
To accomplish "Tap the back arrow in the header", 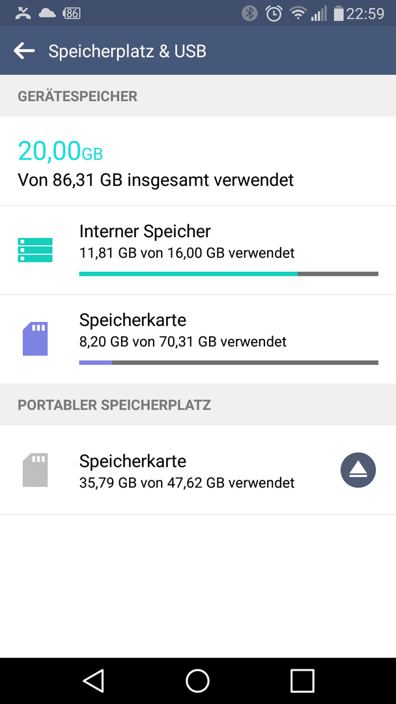I will 24,51.
